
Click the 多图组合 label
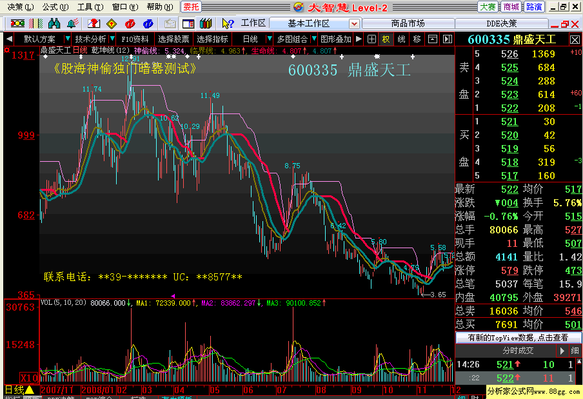[x=292, y=39]
